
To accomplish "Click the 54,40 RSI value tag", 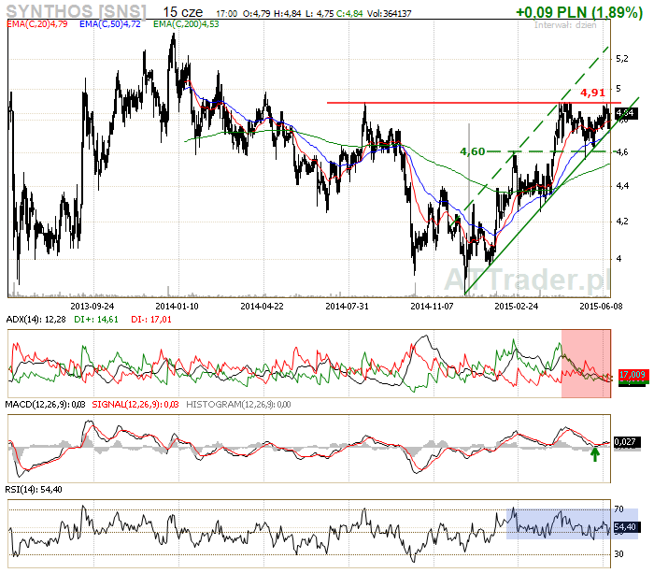I will tap(625, 527).
